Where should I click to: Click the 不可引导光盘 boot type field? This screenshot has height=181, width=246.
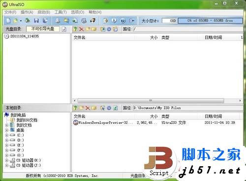coord(43,29)
